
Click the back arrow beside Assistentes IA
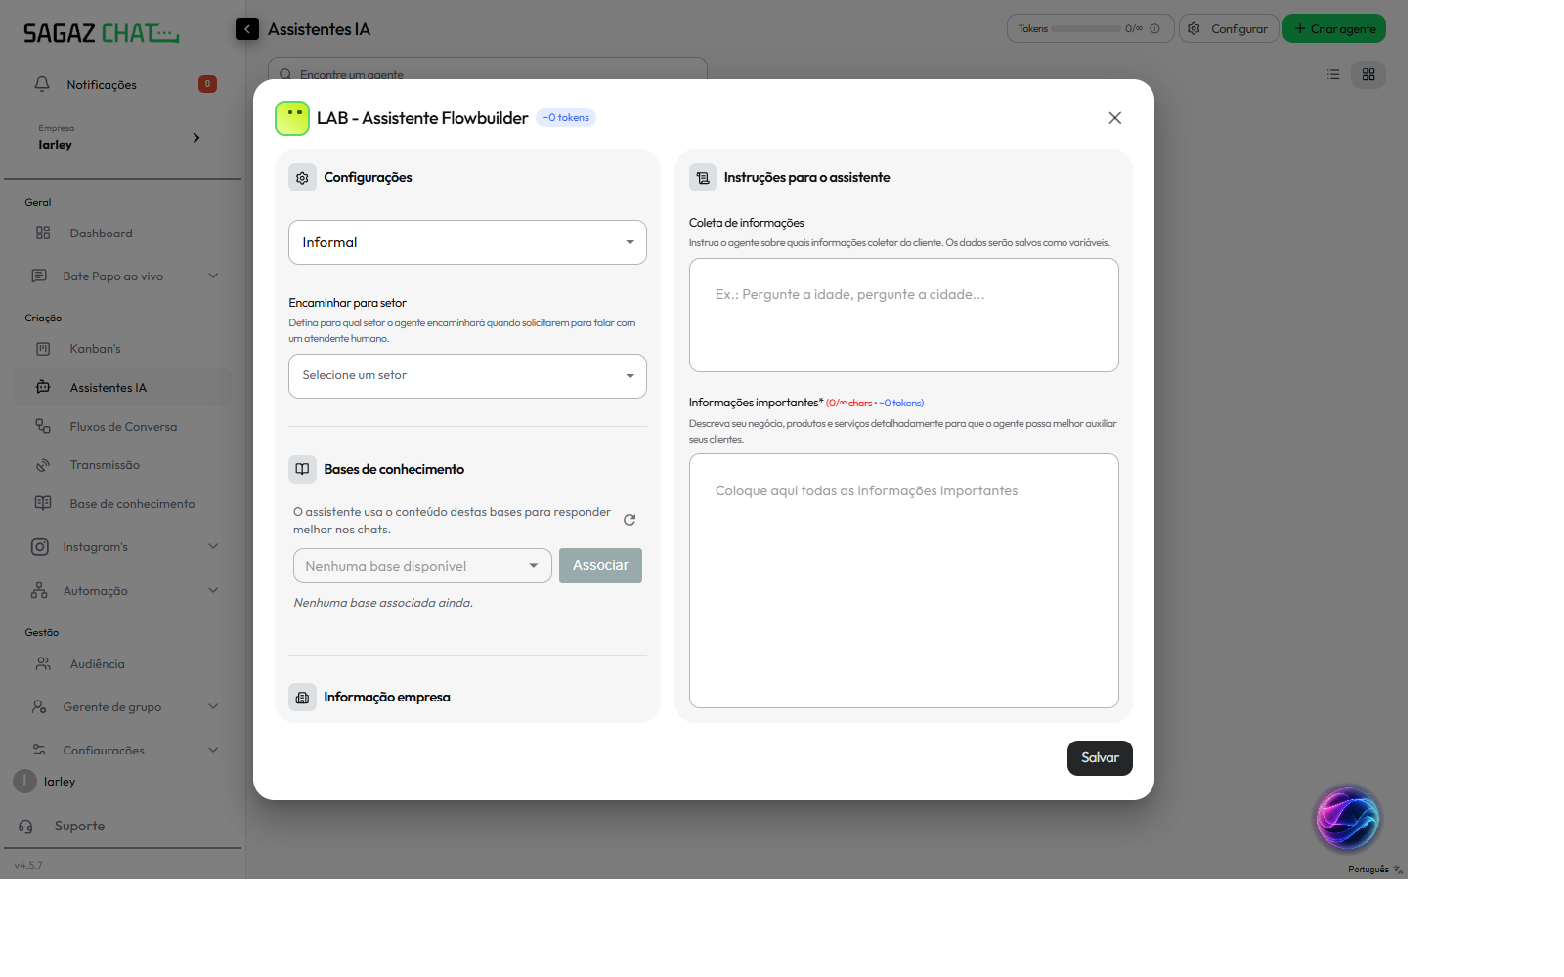coord(247,29)
